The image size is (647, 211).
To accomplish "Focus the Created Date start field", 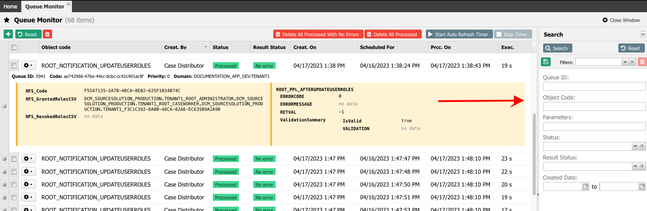I will tap(563, 186).
